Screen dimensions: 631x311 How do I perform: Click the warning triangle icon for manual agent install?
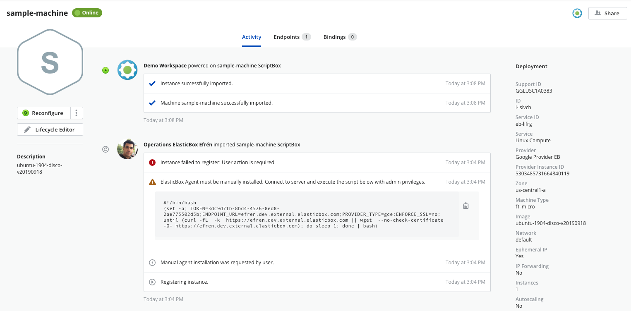tap(152, 182)
